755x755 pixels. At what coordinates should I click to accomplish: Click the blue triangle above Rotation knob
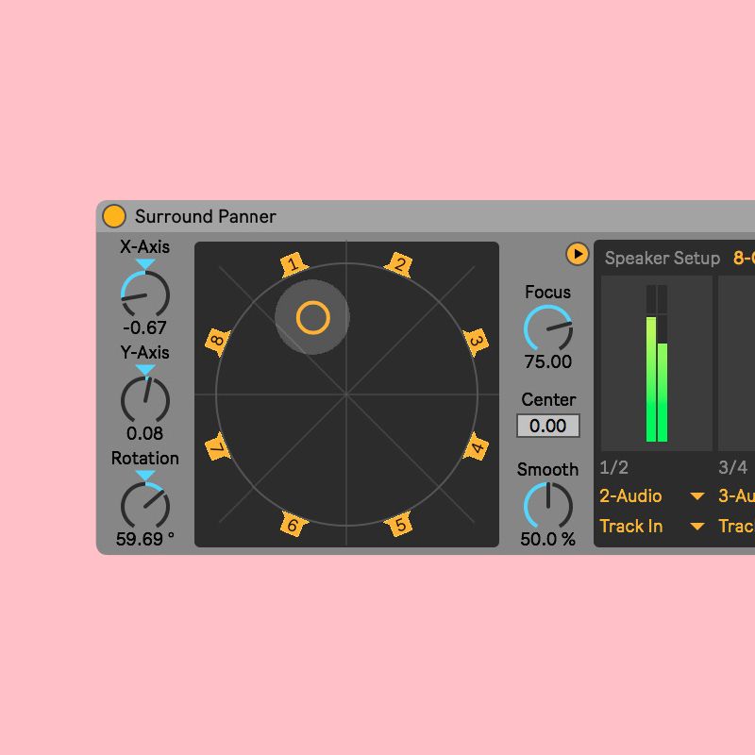pyautogui.click(x=145, y=476)
